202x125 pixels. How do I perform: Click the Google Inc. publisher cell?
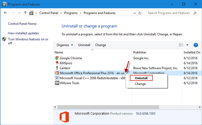click(x=141, y=58)
